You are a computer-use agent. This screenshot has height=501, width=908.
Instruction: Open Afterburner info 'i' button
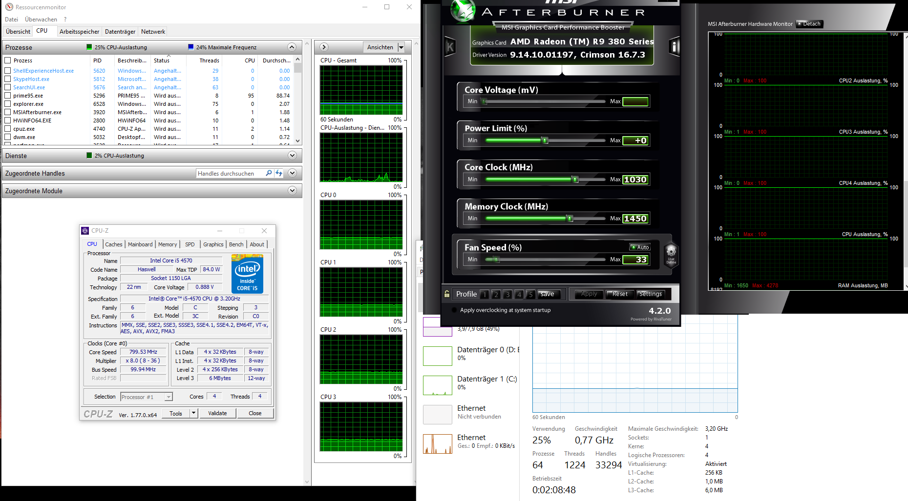tap(675, 47)
